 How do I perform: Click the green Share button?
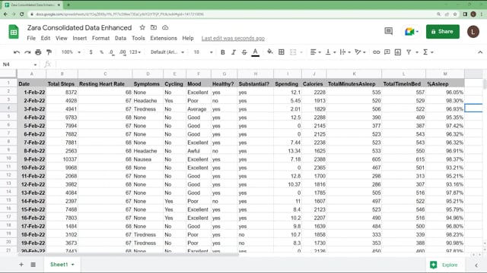(443, 32)
